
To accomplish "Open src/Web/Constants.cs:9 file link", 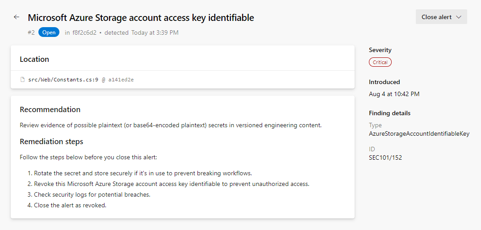I will coord(63,80).
